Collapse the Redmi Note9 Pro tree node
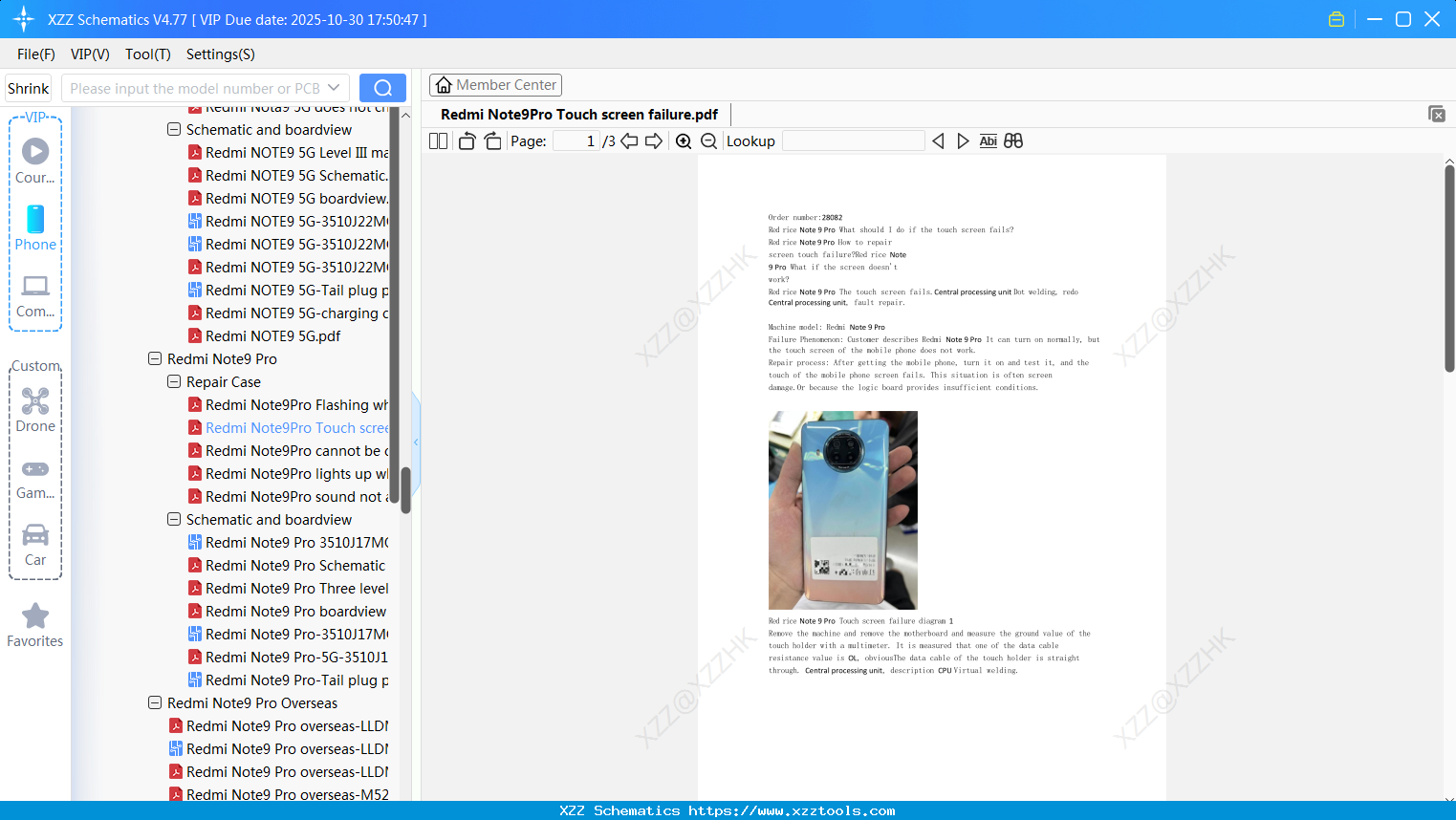1456x820 pixels. [x=155, y=358]
